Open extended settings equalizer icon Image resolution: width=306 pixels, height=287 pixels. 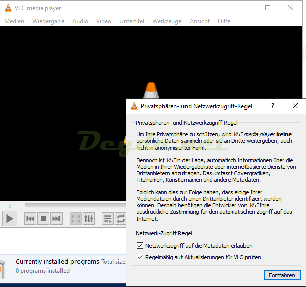(89, 219)
